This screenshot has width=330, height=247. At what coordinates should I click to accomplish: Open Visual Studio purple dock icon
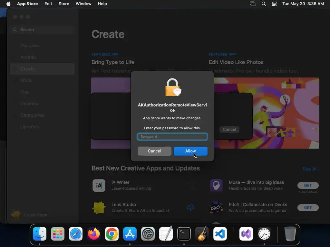pyautogui.click(x=246, y=234)
